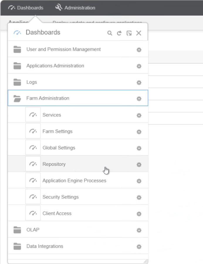Click the Security Settings gauge icon
Viewport: 203px width, 264px height.
33,196
